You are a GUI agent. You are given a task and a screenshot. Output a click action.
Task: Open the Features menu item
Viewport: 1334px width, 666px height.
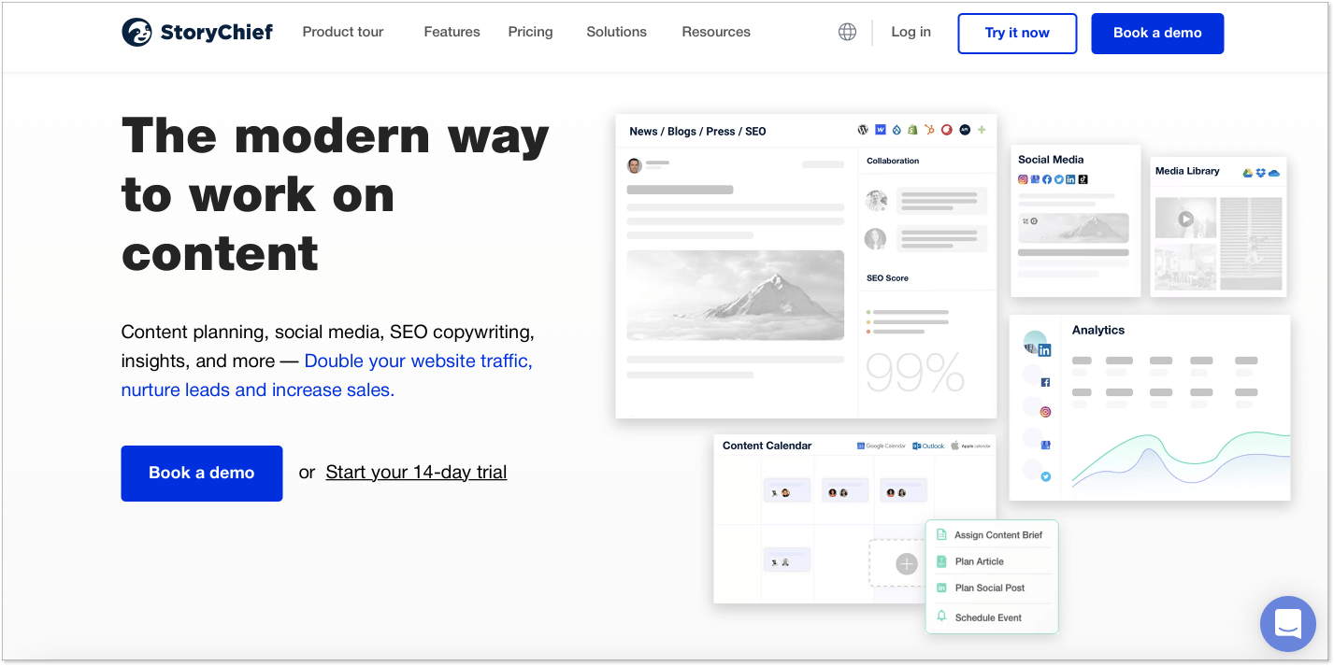452,32
